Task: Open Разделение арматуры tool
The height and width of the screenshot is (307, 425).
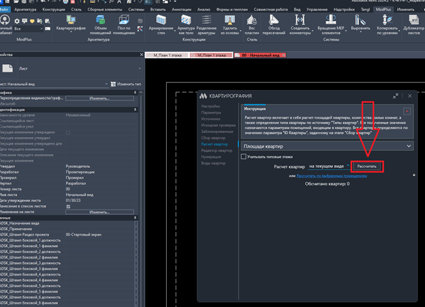Action: [x=206, y=25]
